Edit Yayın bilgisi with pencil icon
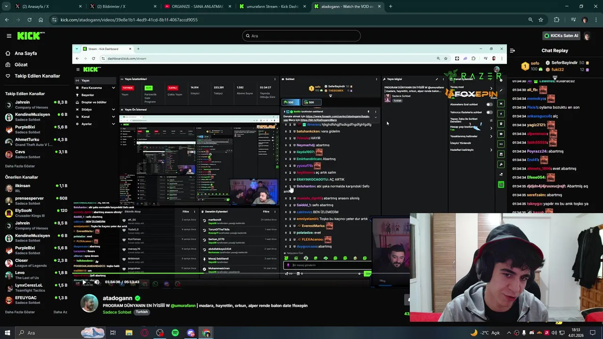The height and width of the screenshot is (339, 603). [437, 79]
